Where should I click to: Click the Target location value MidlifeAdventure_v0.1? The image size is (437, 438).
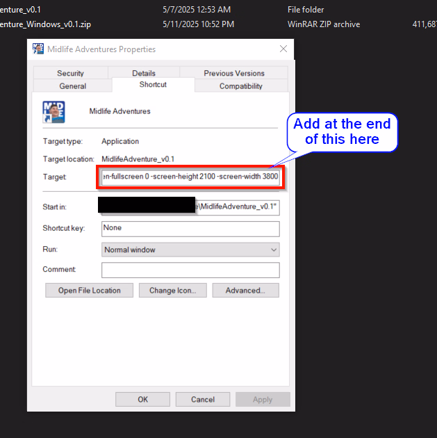pos(138,159)
